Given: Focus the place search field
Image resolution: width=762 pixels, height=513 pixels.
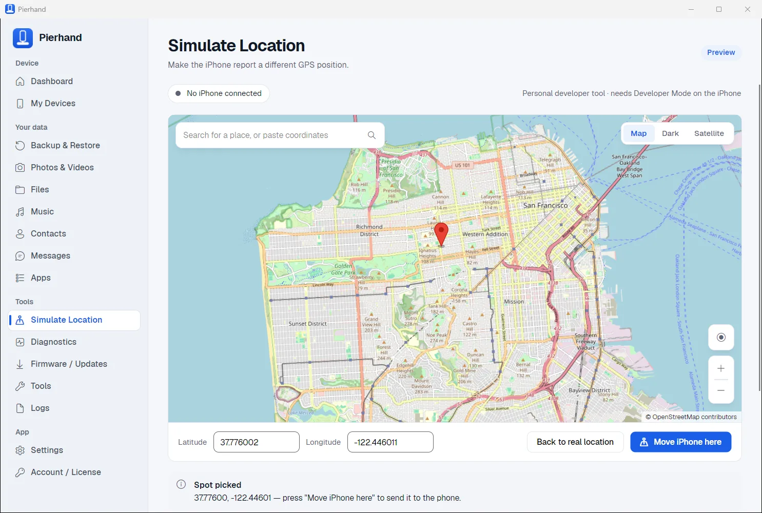Looking at the screenshot, I should 280,135.
